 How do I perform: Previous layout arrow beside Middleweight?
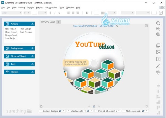(x=68, y=111)
